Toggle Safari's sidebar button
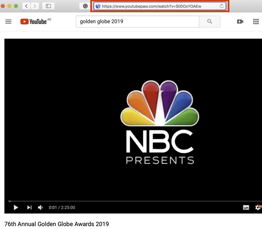The image size is (262, 229). (48, 6)
